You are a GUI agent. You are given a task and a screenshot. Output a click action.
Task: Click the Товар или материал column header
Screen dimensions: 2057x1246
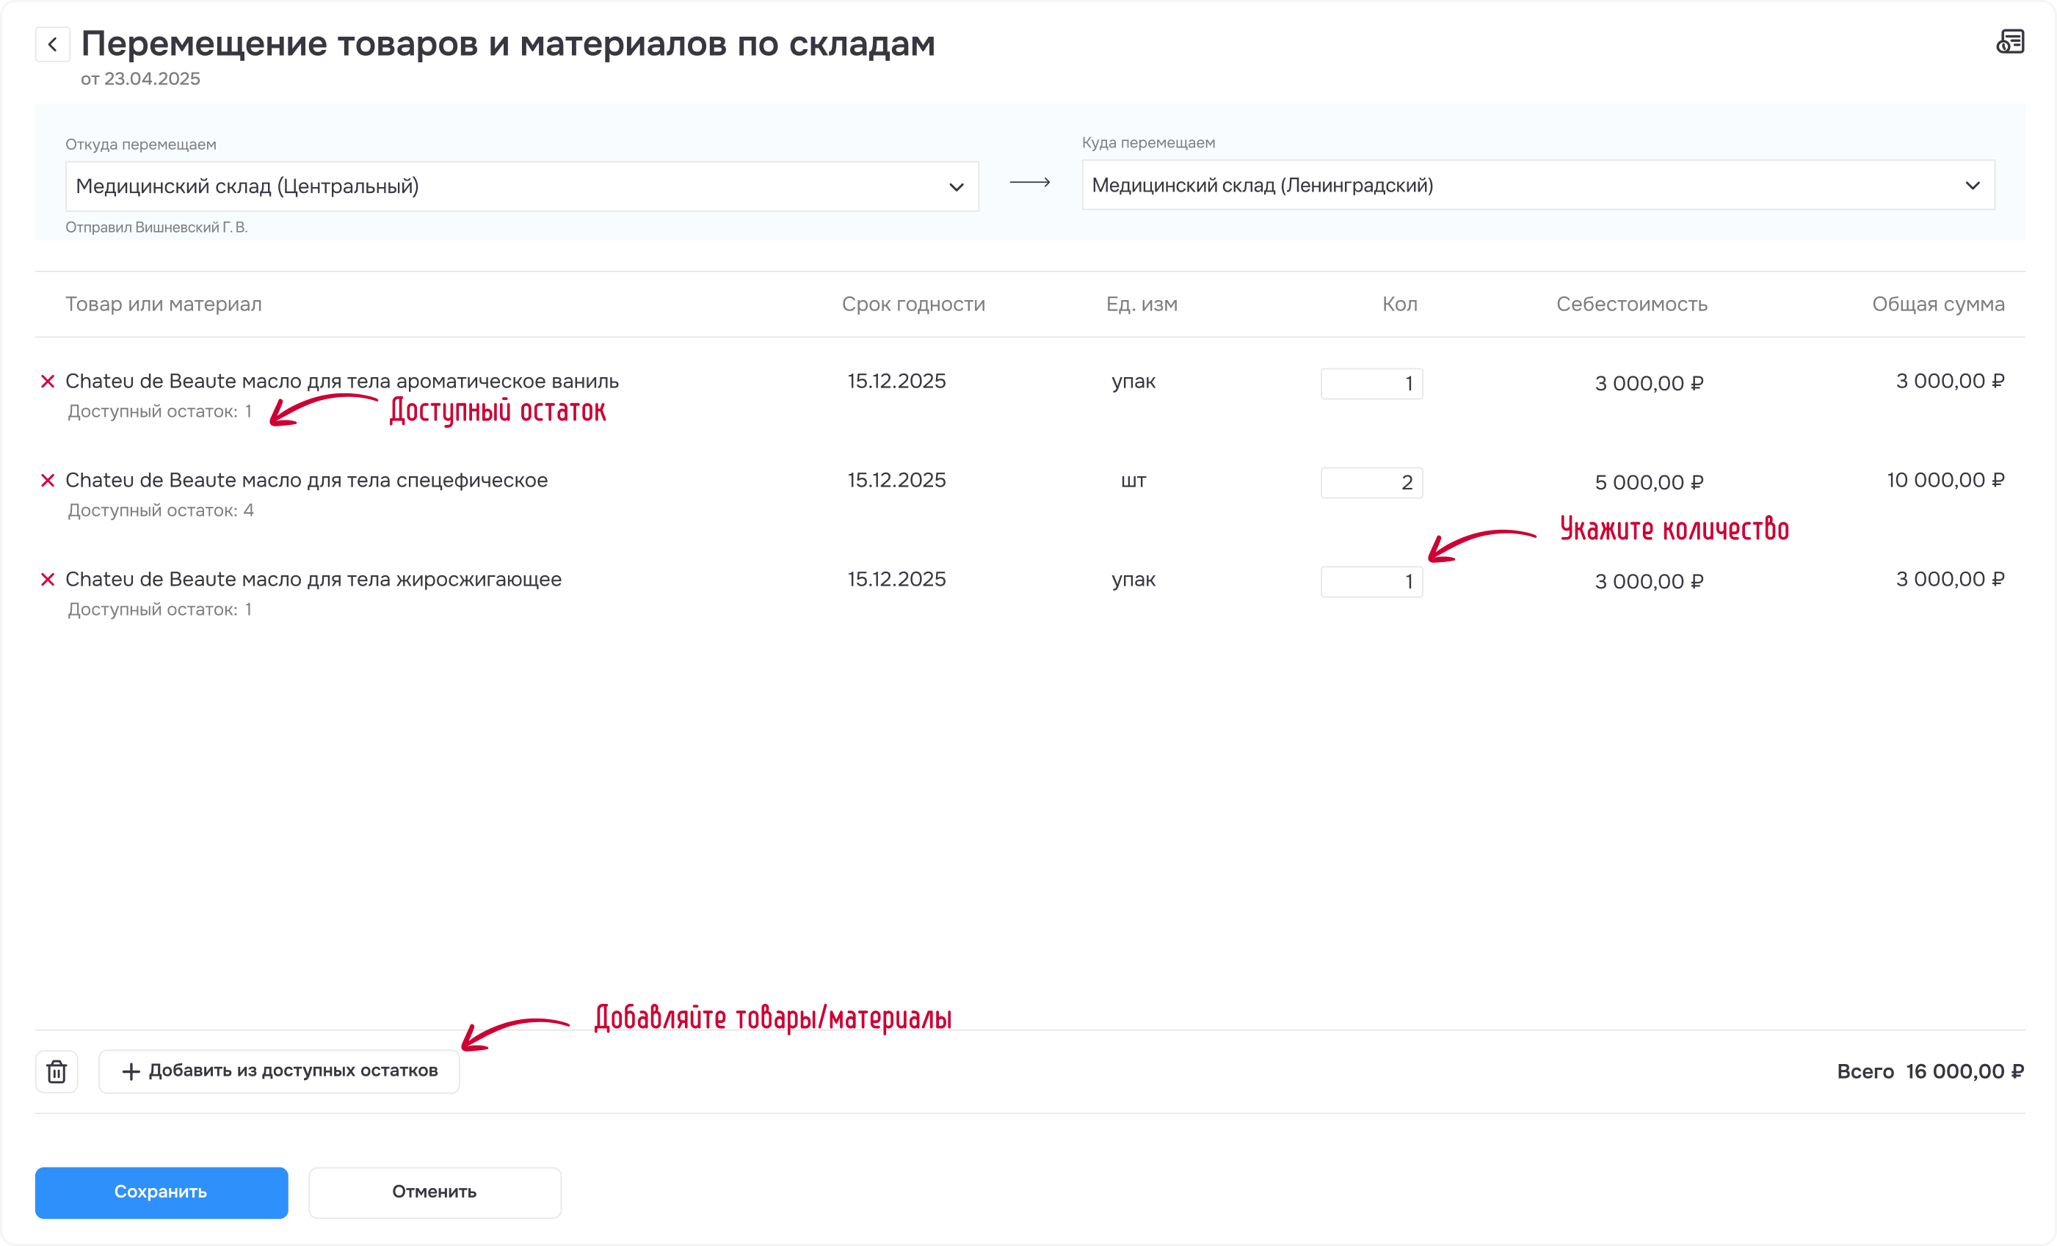pyautogui.click(x=164, y=305)
